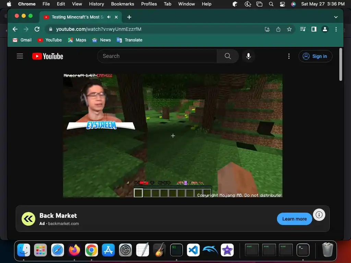Open YouTube settings three-dot menu

[x=289, y=56]
